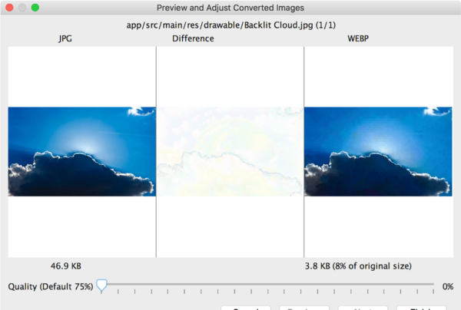Click the 'Quality (Default 75%)' label

(x=51, y=286)
